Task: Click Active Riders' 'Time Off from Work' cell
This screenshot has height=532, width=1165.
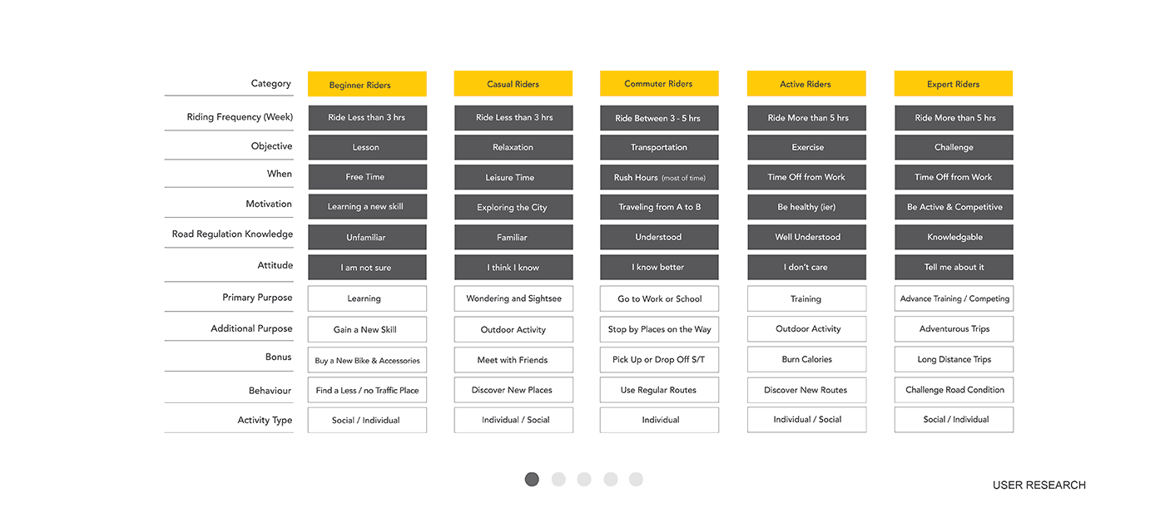Action: pos(806,177)
